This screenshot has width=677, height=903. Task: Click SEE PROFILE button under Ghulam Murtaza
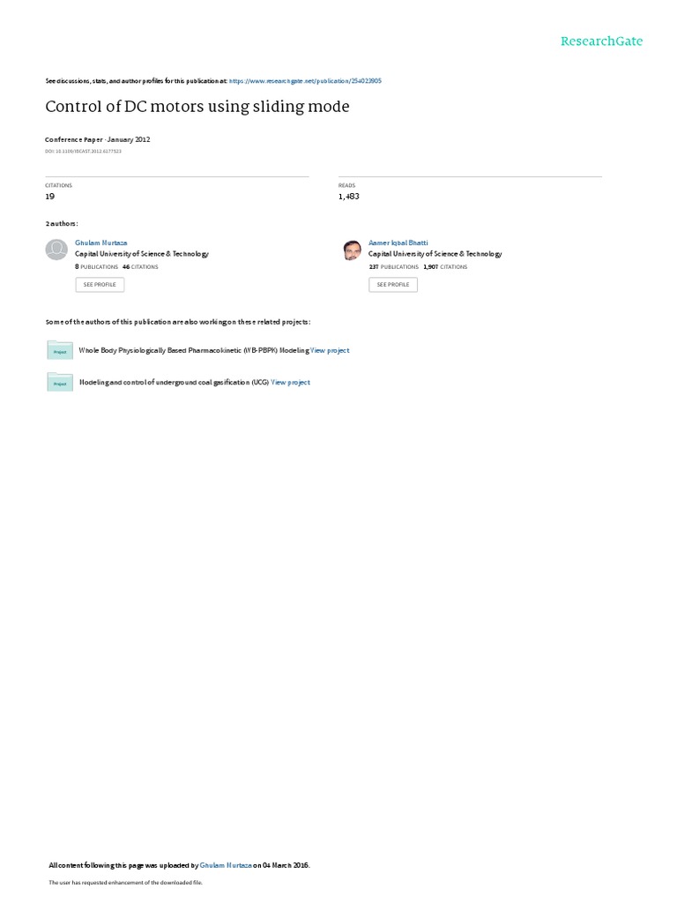(100, 285)
